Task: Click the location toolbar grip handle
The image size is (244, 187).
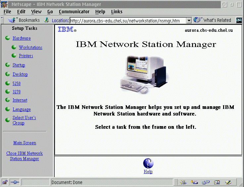Action: pyautogui.click(x=2, y=20)
